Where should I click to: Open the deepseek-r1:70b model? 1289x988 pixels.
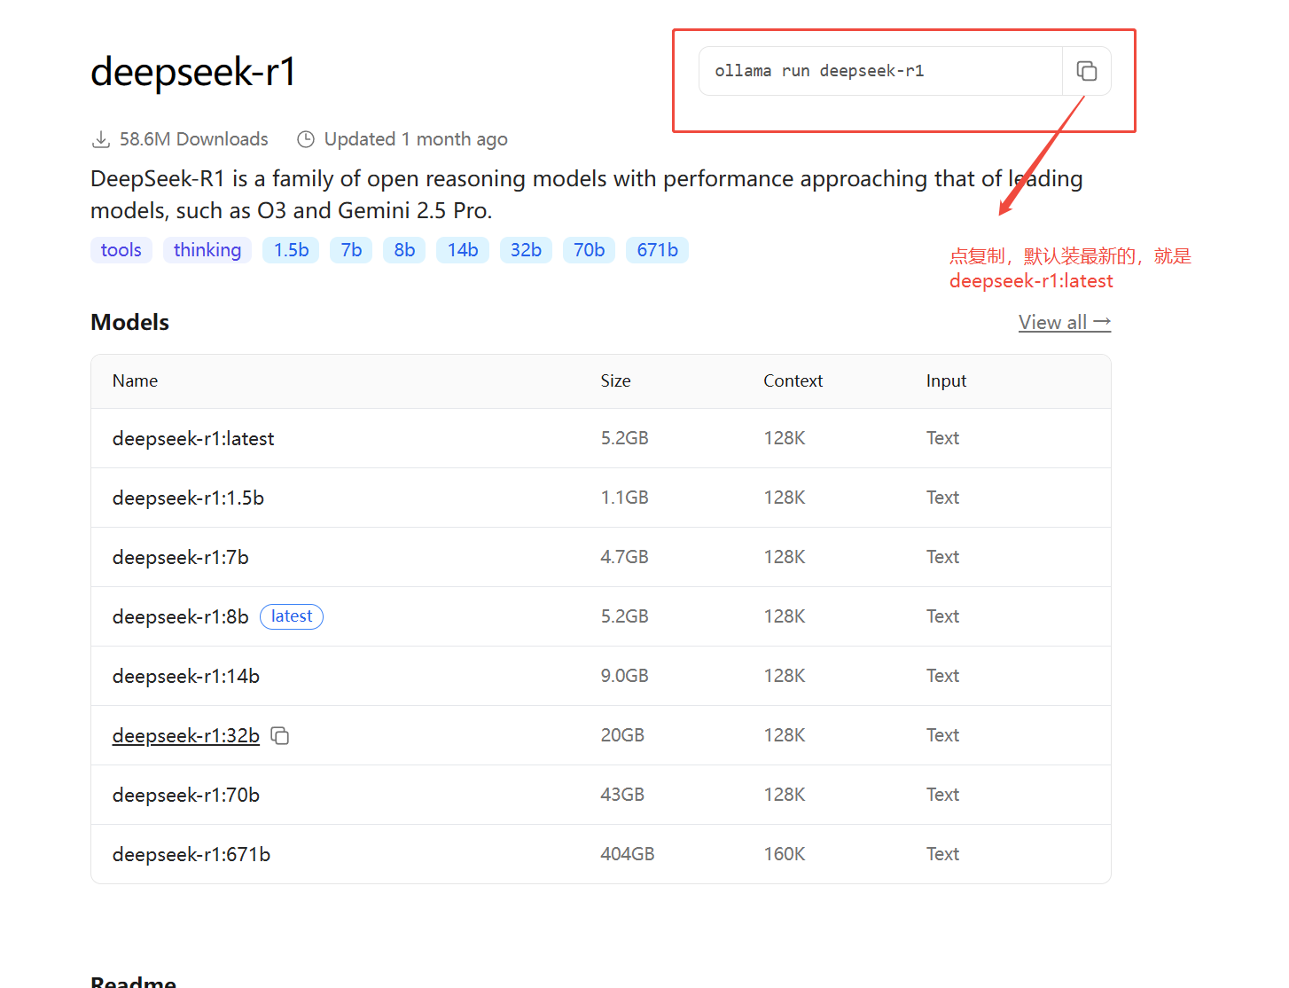coord(186,795)
